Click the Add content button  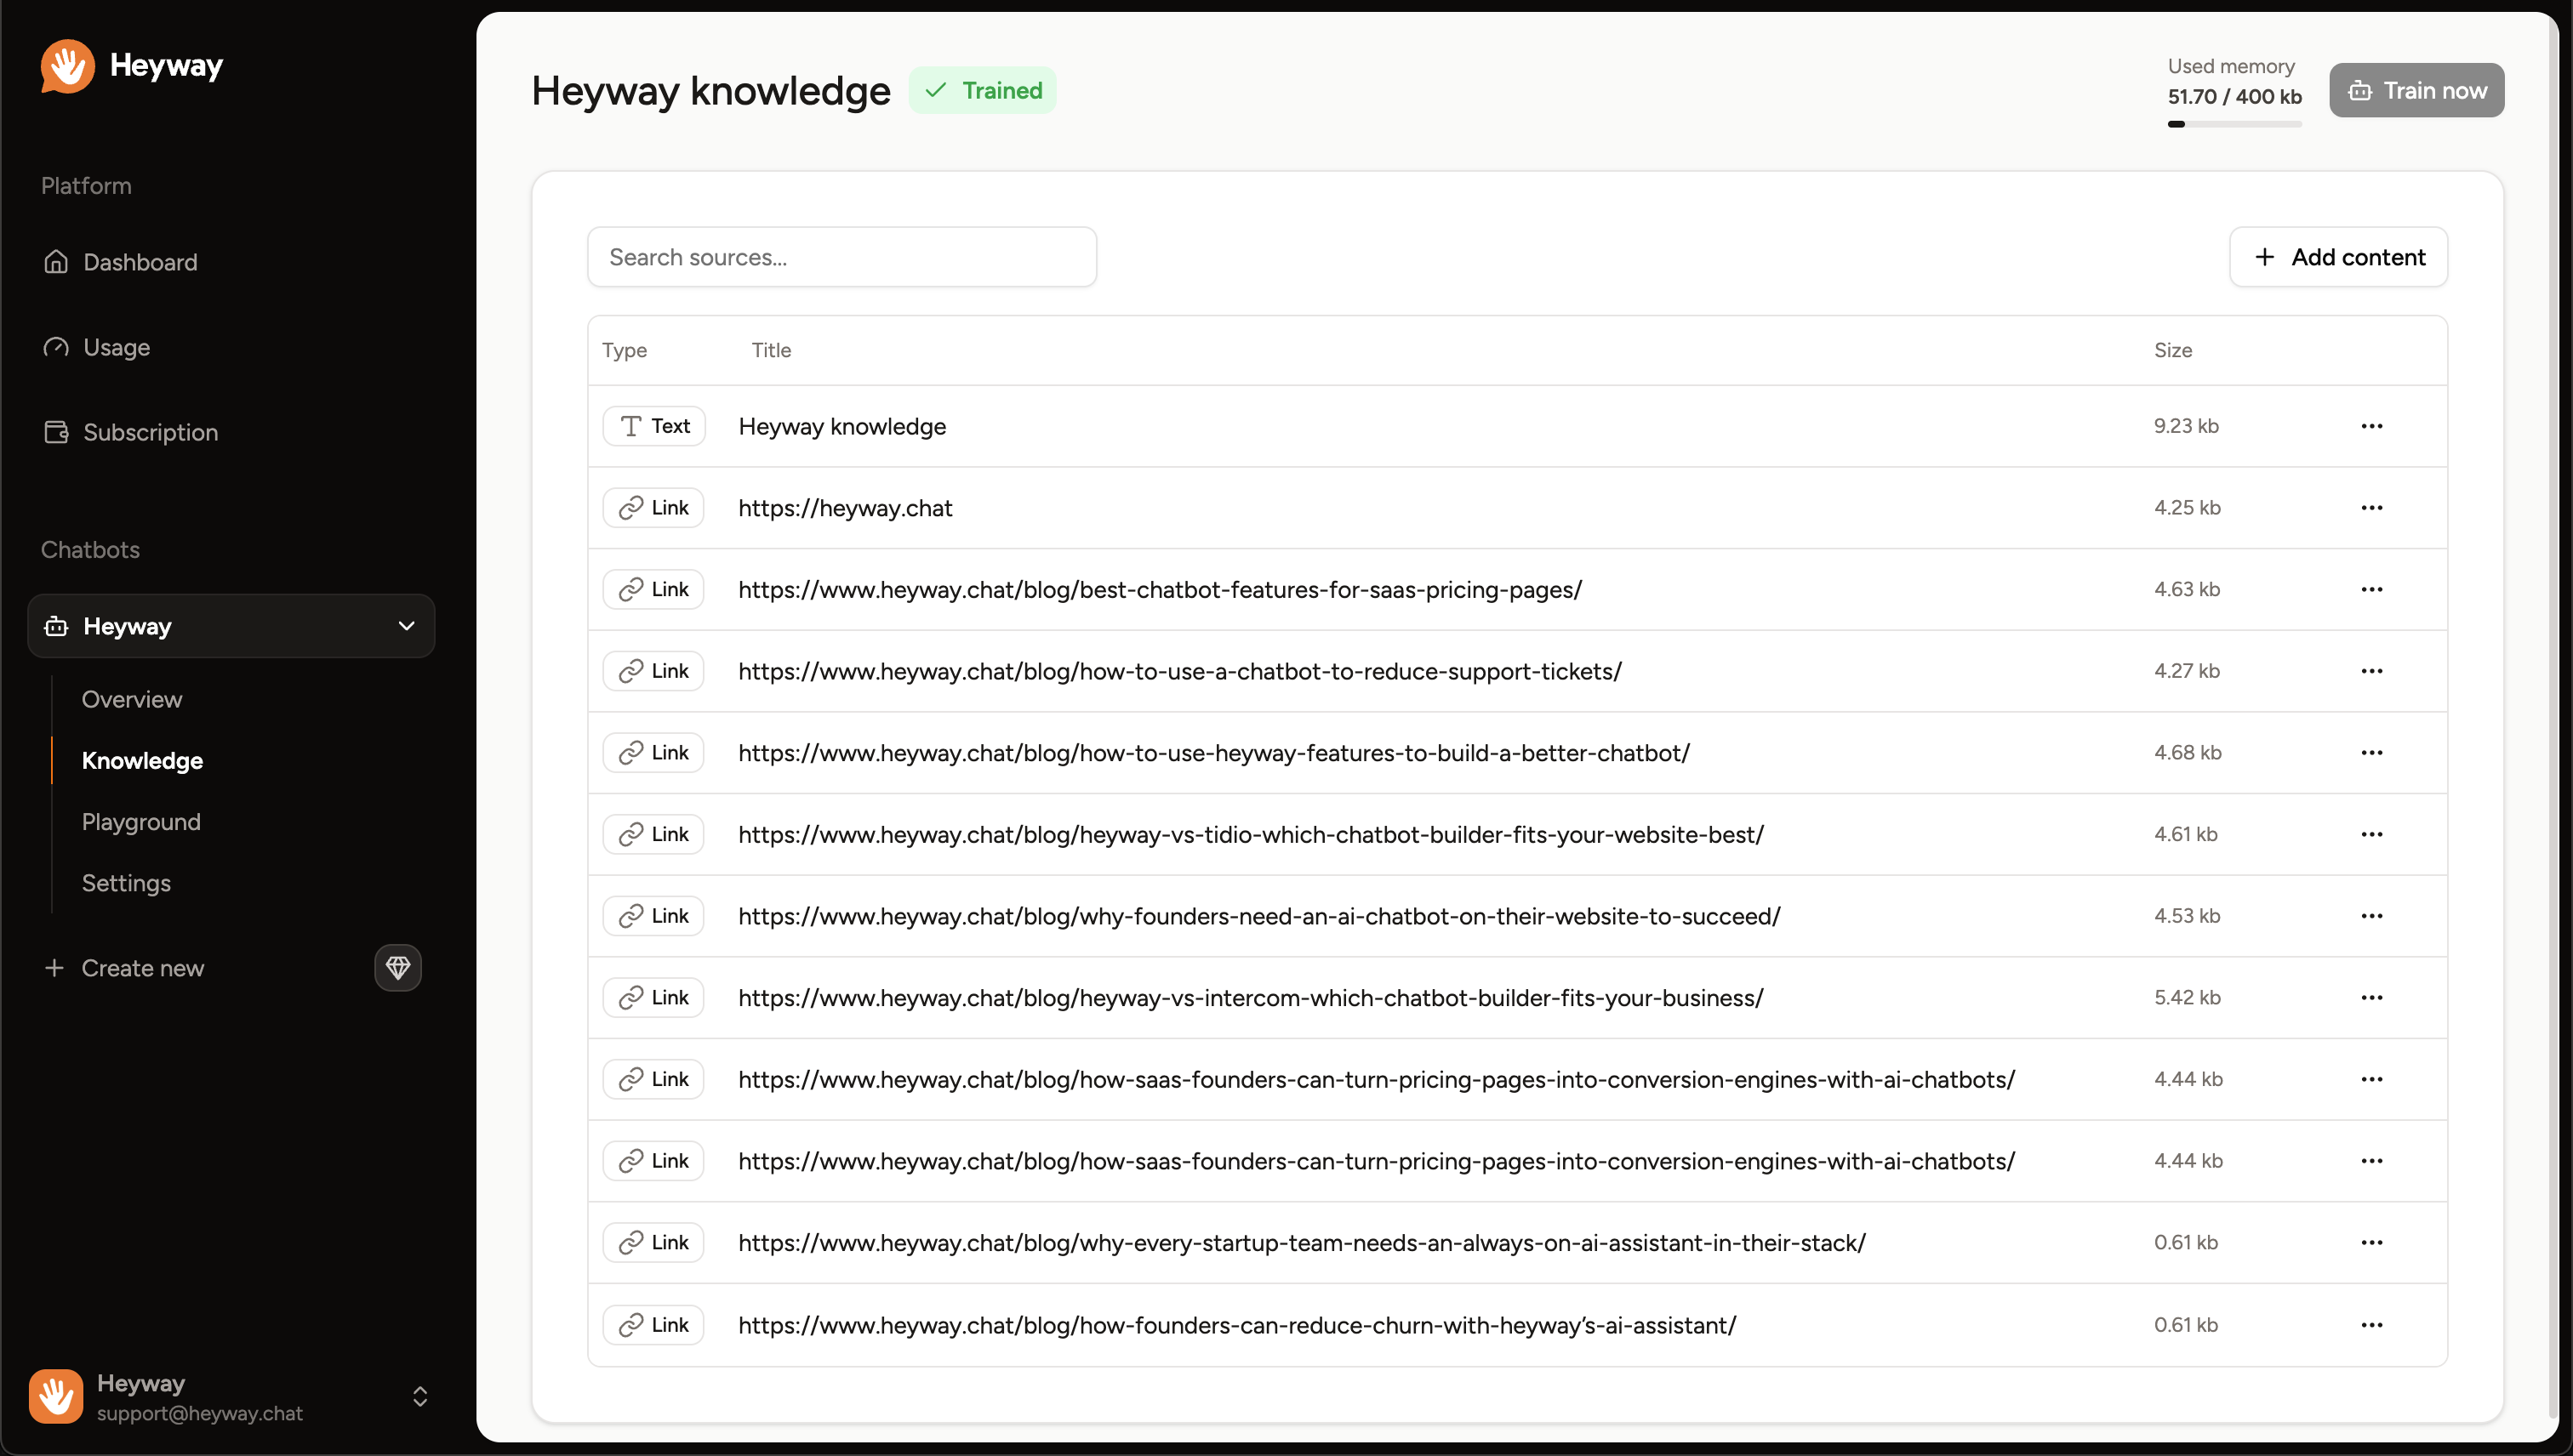(x=2339, y=257)
